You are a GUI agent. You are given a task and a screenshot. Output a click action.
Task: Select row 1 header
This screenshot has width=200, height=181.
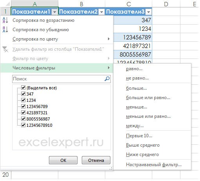5,12
